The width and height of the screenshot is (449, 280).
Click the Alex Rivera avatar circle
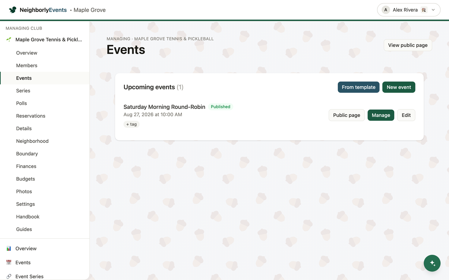point(386,10)
